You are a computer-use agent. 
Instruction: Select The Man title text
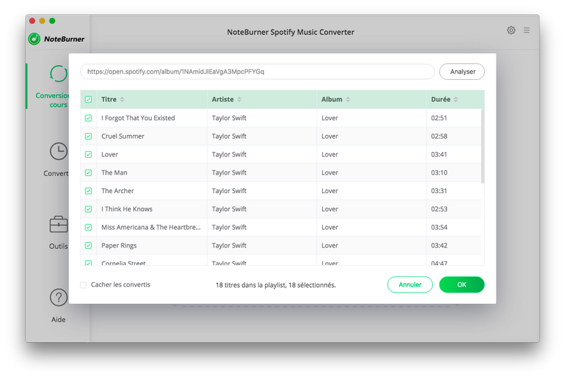click(114, 173)
